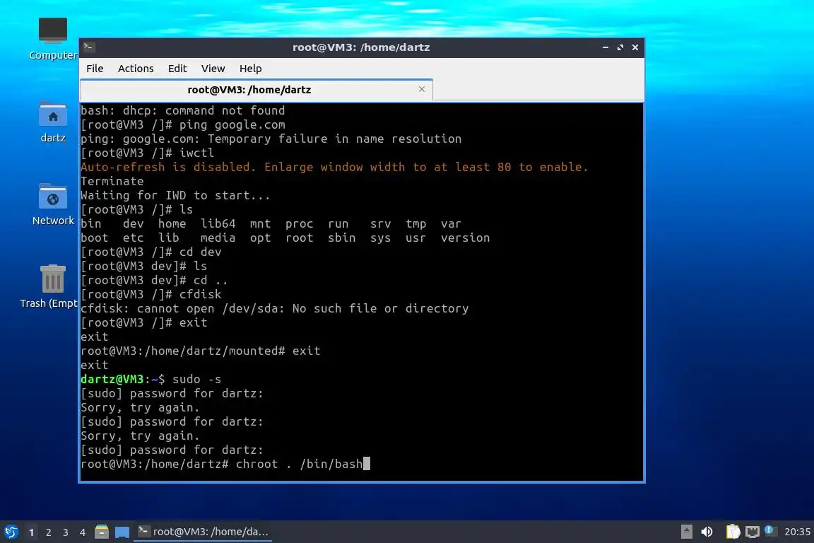Click the terminal window title text
The width and height of the screenshot is (814, 543).
[361, 47]
